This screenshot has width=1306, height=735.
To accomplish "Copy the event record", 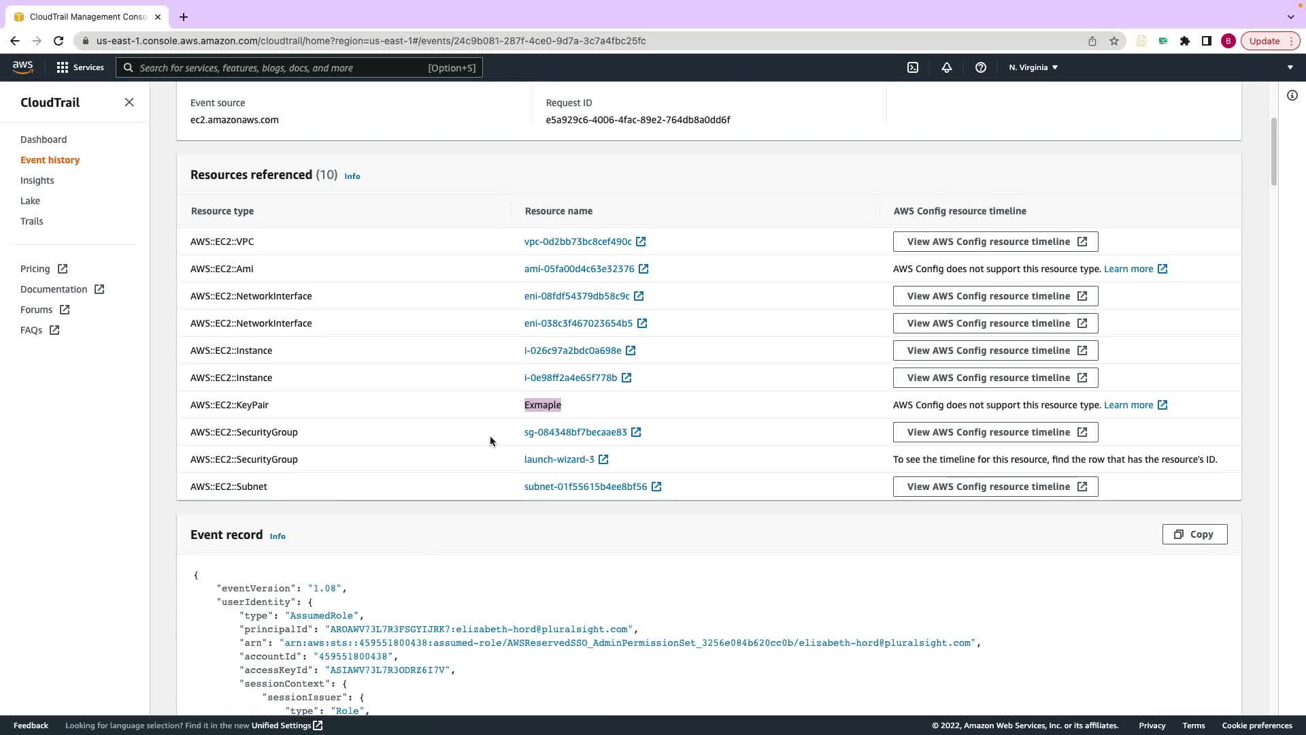I will [x=1194, y=534].
